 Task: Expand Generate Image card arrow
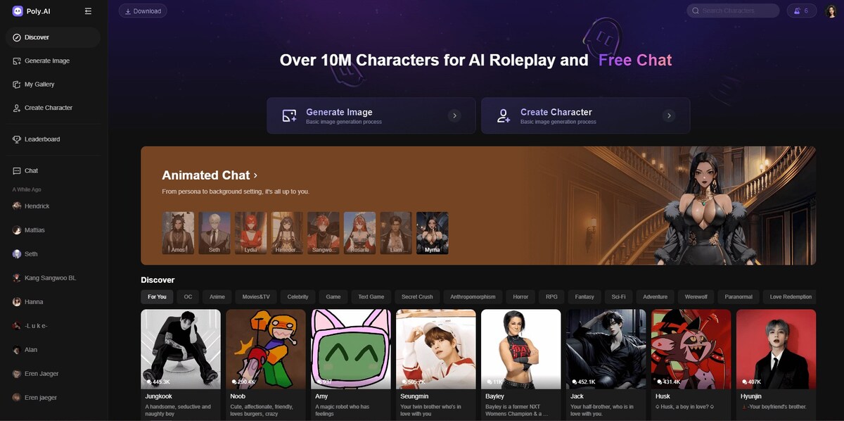pyautogui.click(x=454, y=115)
